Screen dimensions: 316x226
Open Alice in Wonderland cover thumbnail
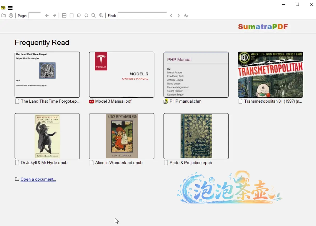[122, 136]
